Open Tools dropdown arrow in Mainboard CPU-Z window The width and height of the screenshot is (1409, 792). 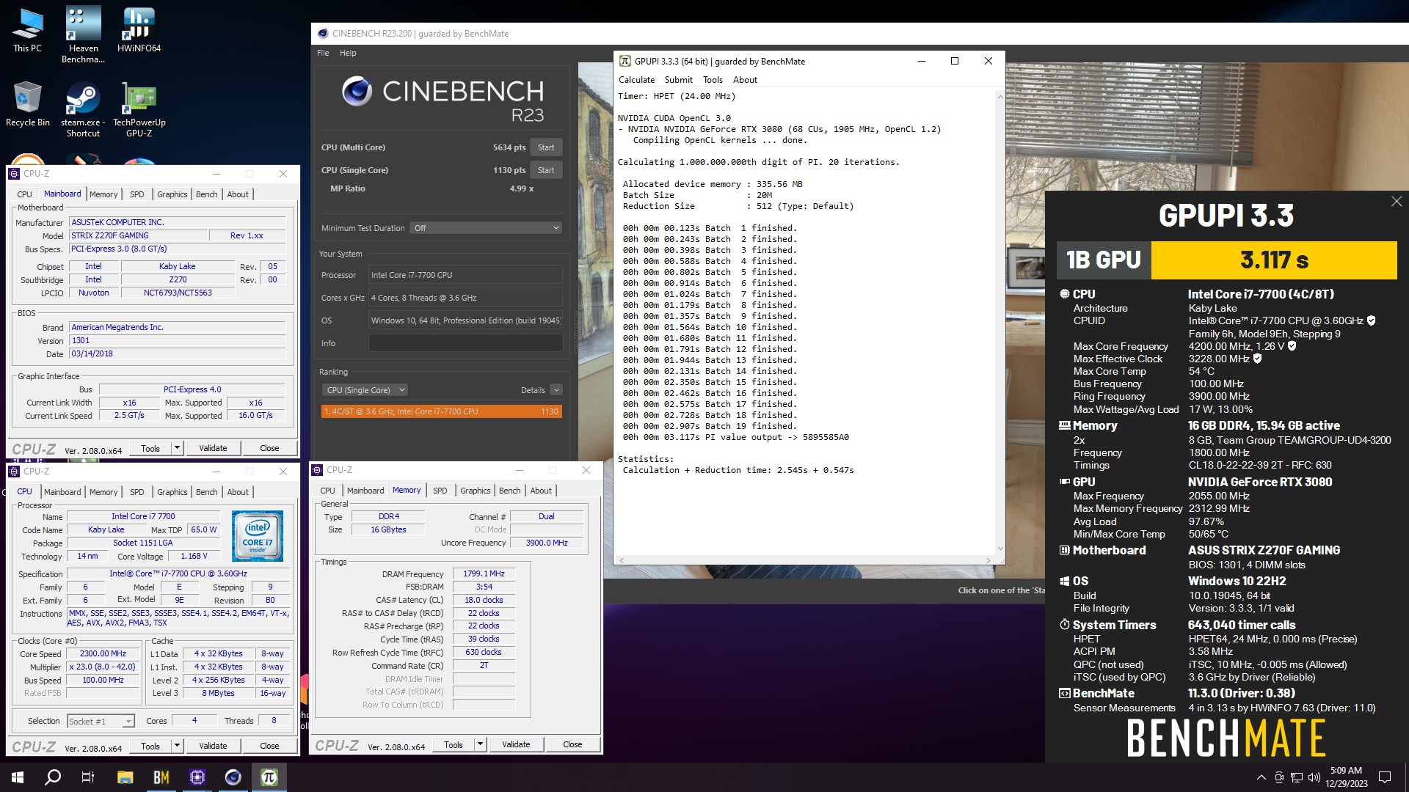click(177, 448)
